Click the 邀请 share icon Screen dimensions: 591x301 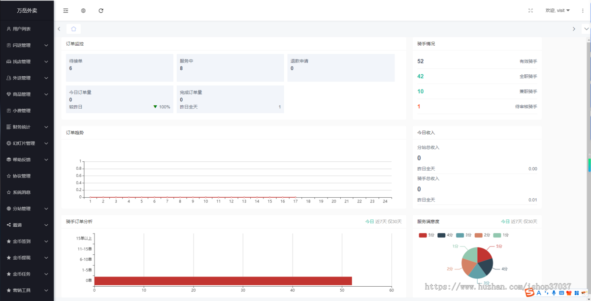pos(9,225)
